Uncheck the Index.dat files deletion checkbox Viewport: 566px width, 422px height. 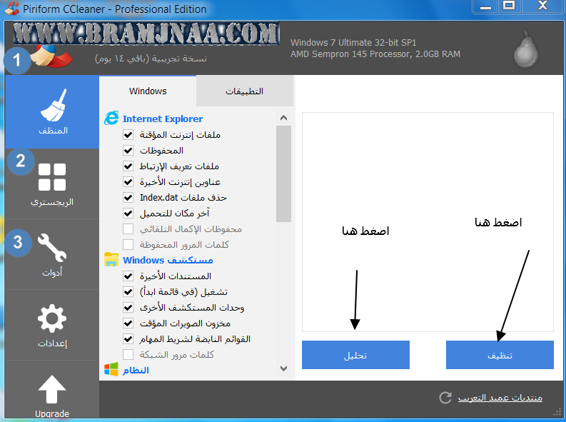click(x=128, y=198)
